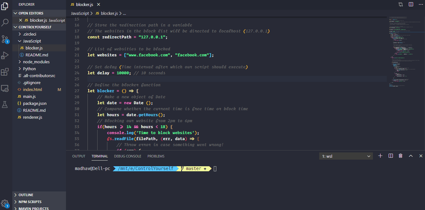Open the '1: wsl' terminal dropdown
The height and width of the screenshot is (210, 425).
click(x=346, y=156)
